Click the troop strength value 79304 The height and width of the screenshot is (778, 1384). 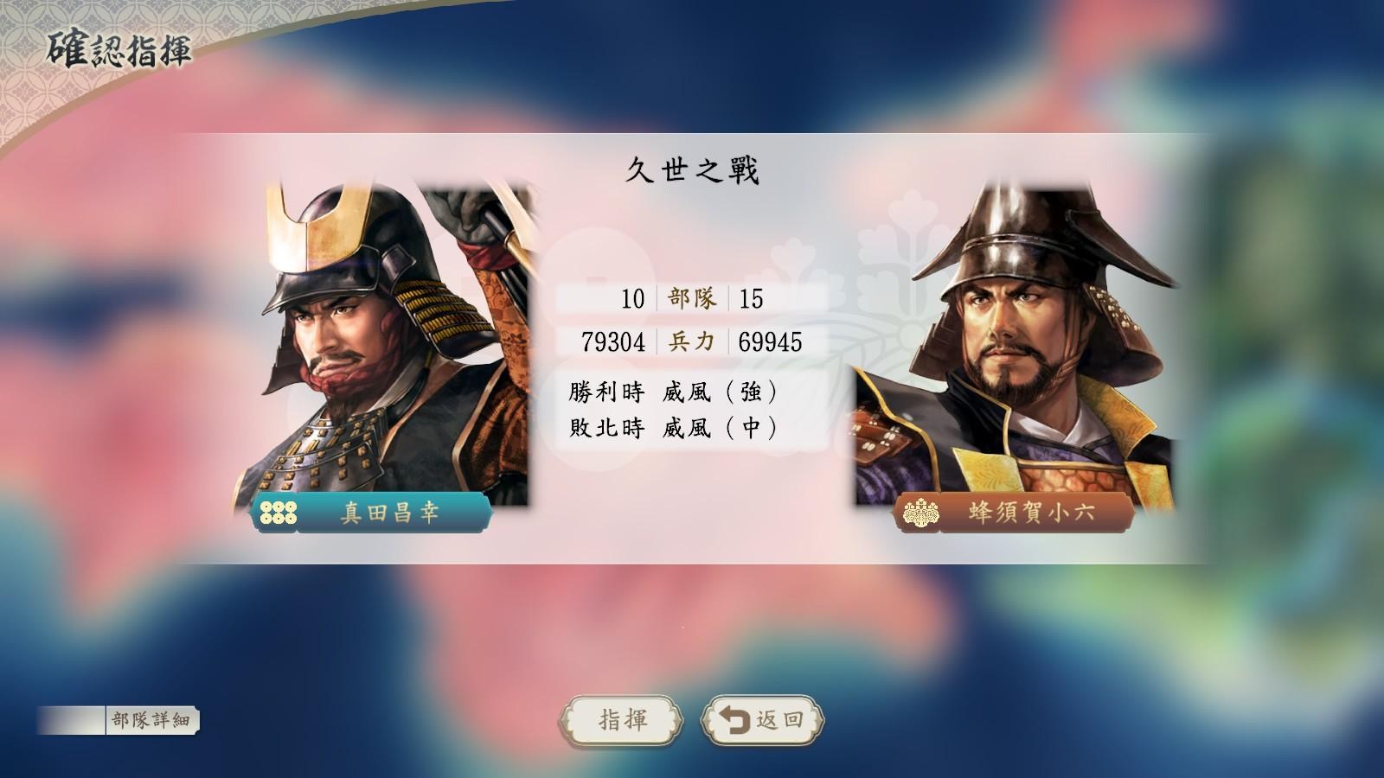click(613, 342)
